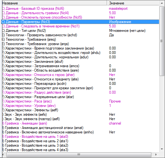Click vertical scrollbar up arrow
165x158 pixels.
[x=162, y=3]
